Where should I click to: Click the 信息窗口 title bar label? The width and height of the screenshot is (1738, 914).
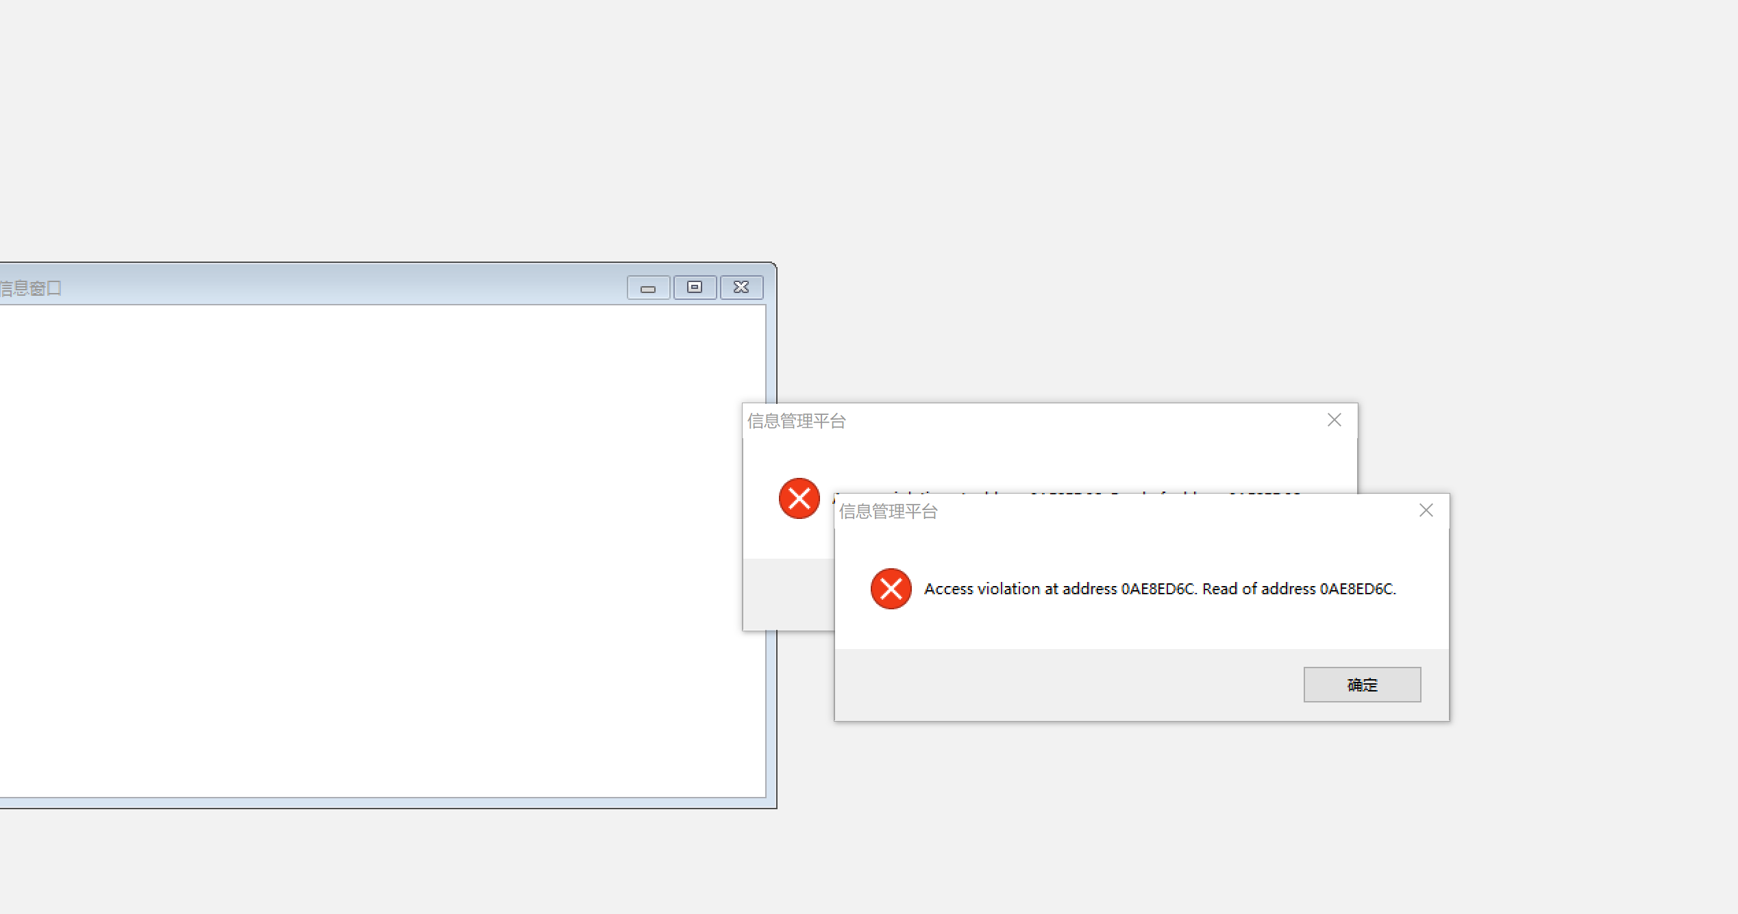pos(31,288)
